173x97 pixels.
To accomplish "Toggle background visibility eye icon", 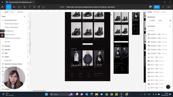I will 170,20.
